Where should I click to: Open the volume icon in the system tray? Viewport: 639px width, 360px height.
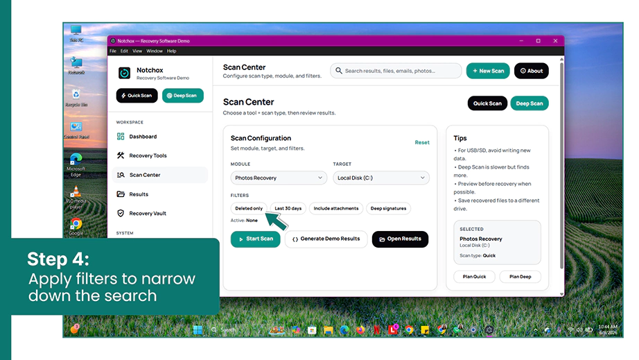coord(579,330)
